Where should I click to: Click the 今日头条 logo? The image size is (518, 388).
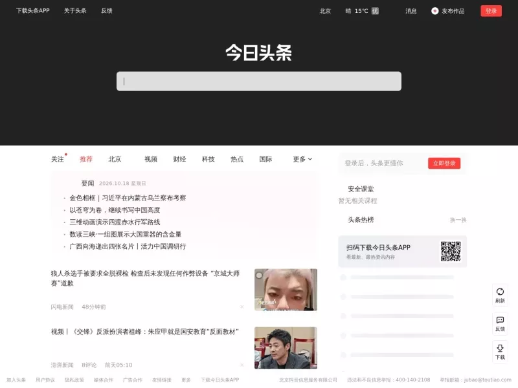[x=258, y=52]
